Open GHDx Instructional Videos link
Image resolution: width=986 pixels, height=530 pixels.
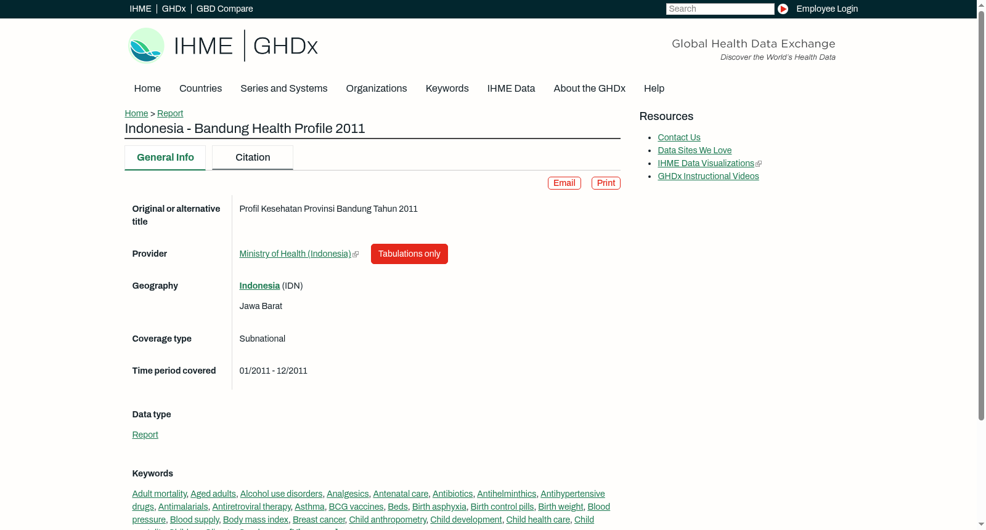coord(708,176)
